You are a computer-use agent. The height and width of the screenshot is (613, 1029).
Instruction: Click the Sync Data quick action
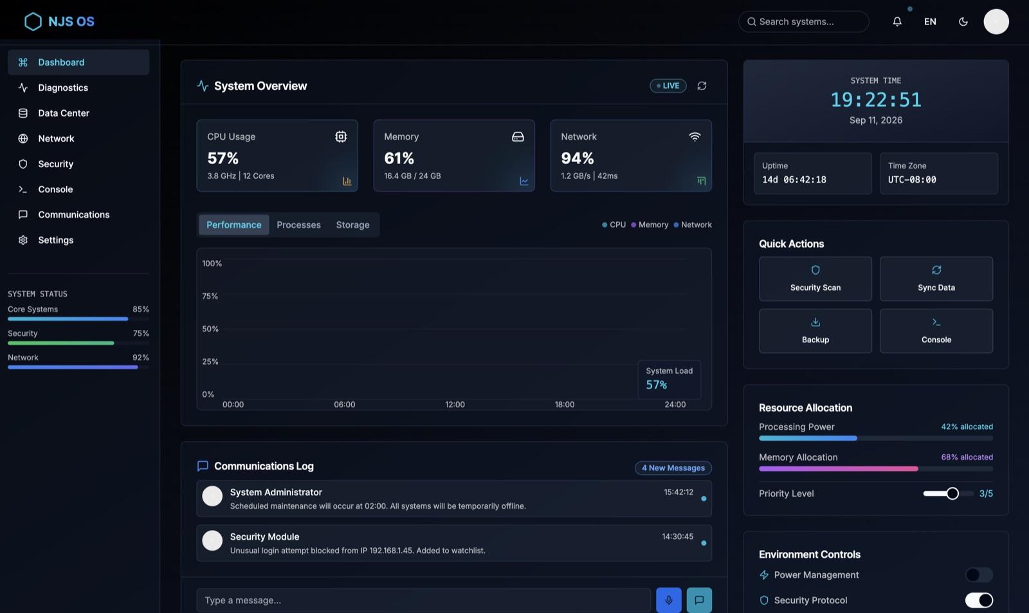[936, 279]
